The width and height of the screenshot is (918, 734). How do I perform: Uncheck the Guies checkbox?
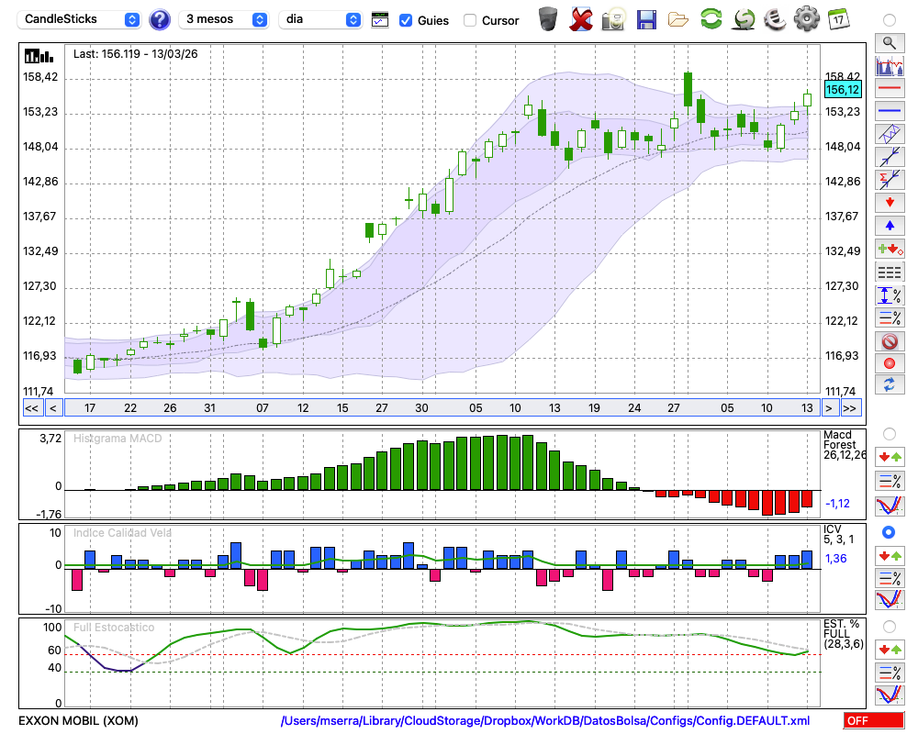[x=406, y=20]
